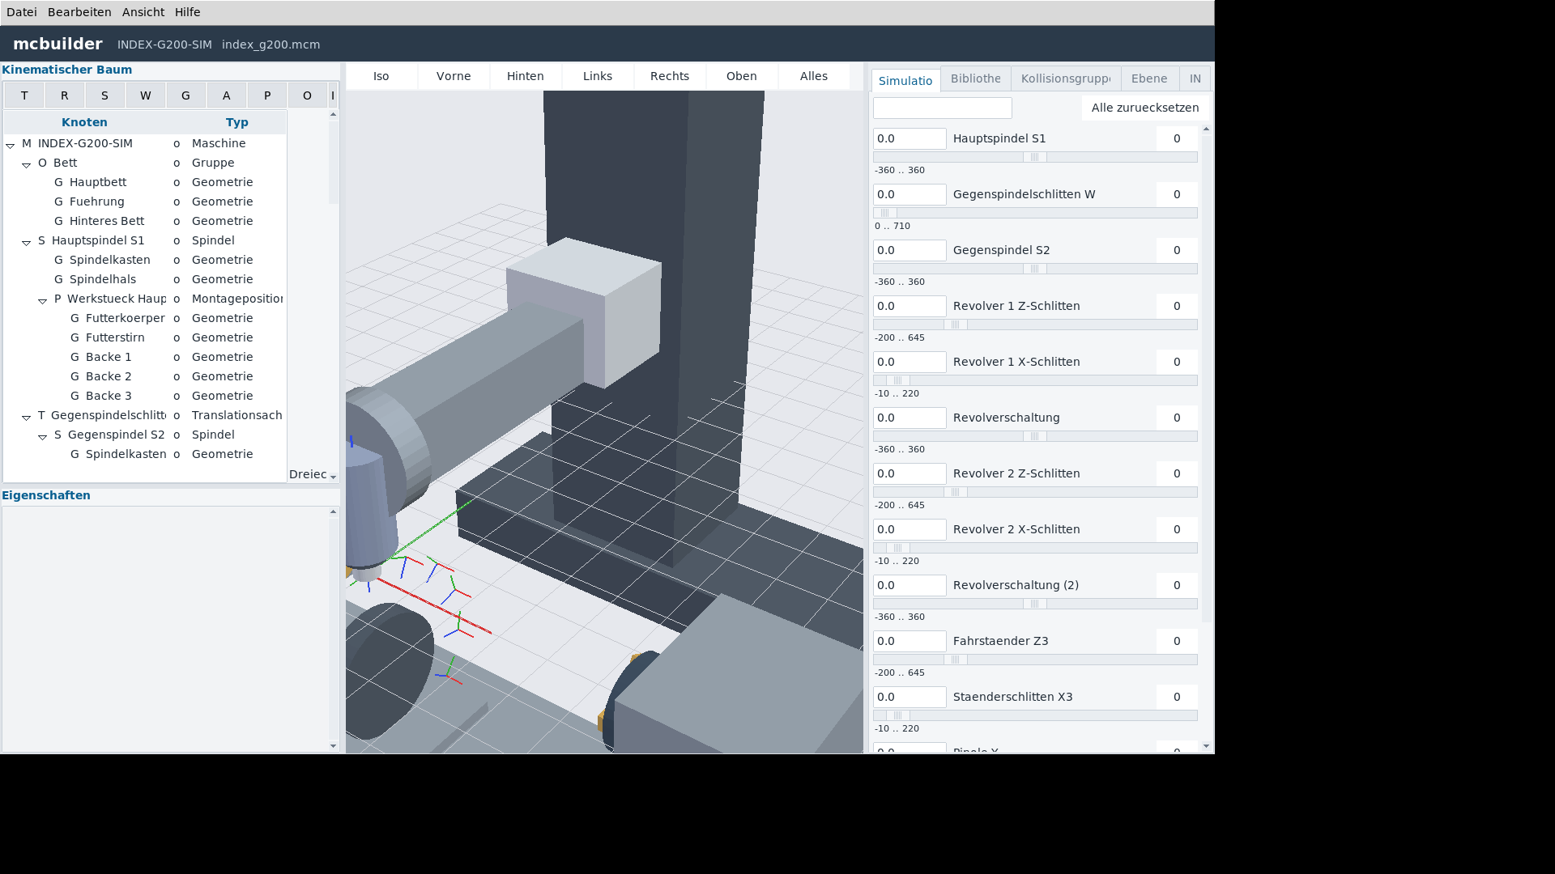Image resolution: width=1555 pixels, height=874 pixels.
Task: Open the Ansicht menu
Action: (143, 12)
